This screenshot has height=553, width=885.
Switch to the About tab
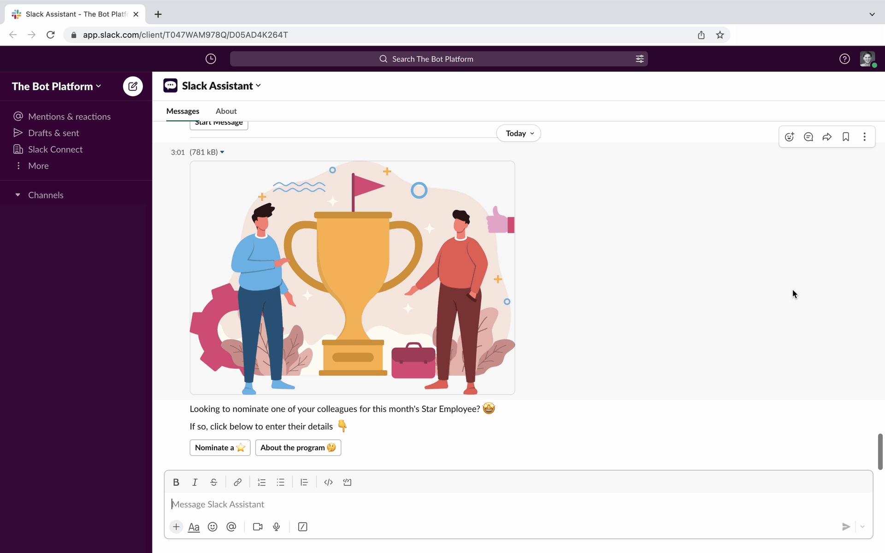[226, 111]
